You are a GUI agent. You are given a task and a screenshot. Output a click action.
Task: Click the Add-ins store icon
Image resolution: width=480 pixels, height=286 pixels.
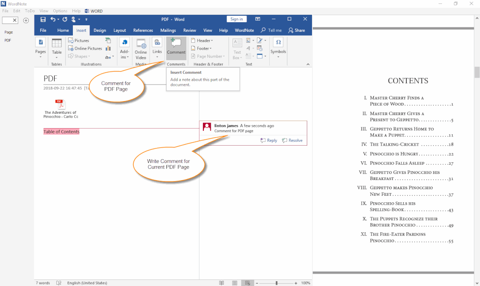[x=125, y=43]
